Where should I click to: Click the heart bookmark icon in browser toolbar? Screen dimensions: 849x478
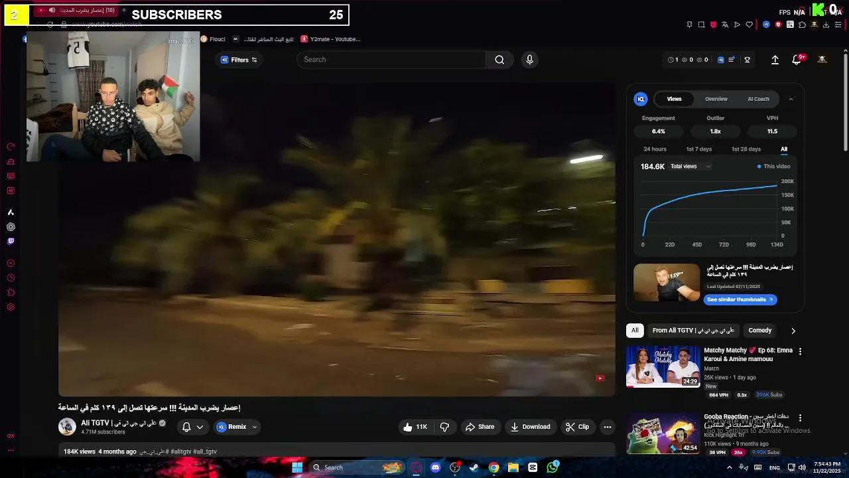coord(749,25)
